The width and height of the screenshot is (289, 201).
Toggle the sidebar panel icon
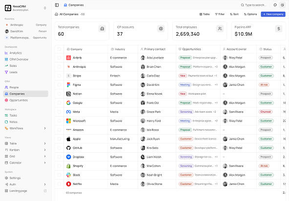click(57, 5)
